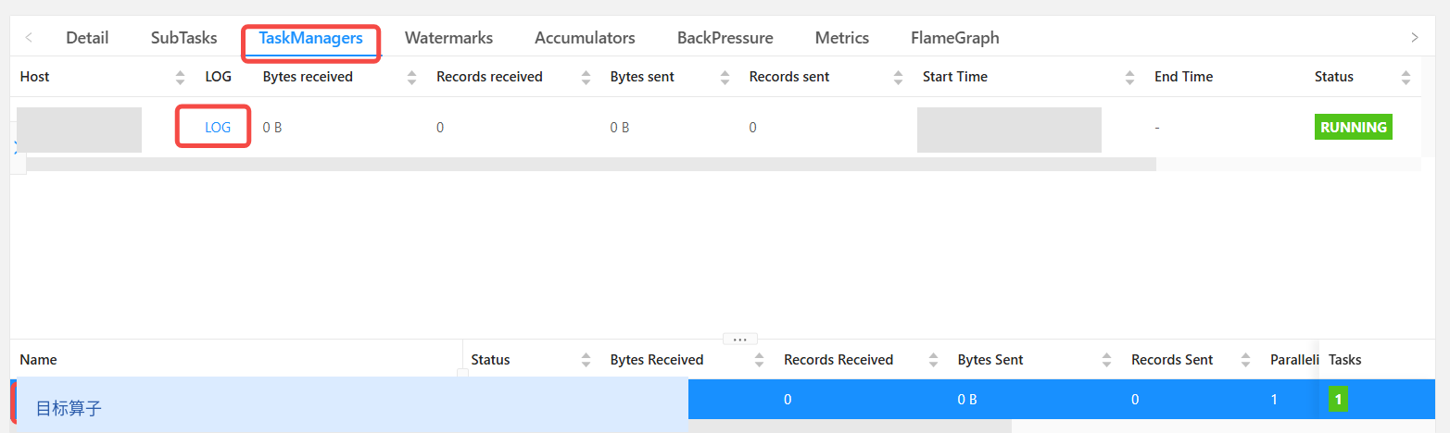
Task: Sort by Bytes received column arrows
Action: [411, 78]
